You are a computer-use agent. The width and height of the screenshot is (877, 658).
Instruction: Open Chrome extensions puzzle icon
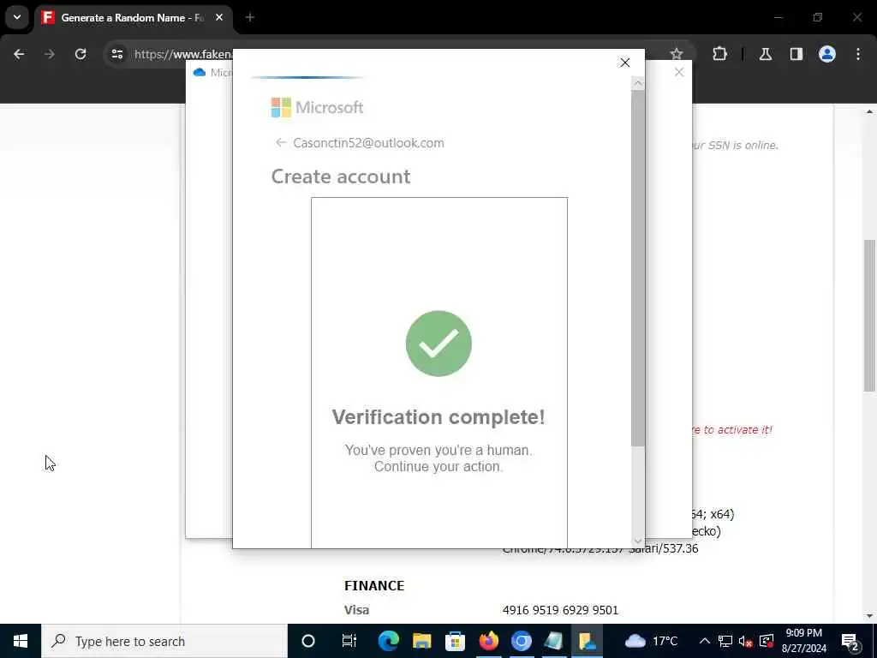tap(719, 54)
